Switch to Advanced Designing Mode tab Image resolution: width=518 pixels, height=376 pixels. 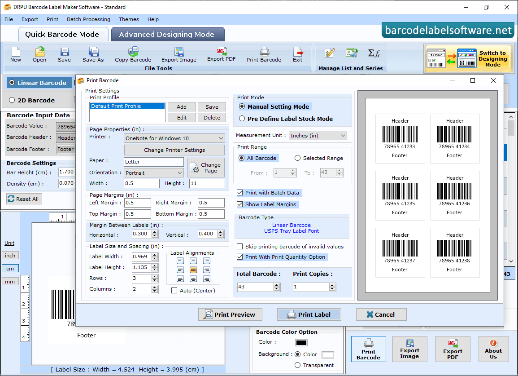click(x=168, y=35)
